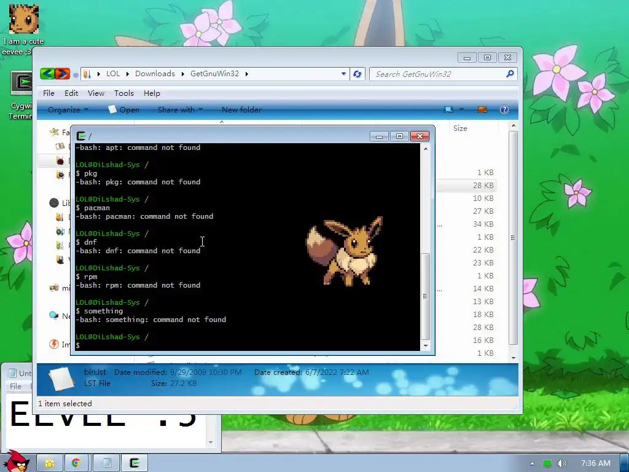629x472 pixels.
Task: Open the address bar history dropdown
Action: (343, 74)
